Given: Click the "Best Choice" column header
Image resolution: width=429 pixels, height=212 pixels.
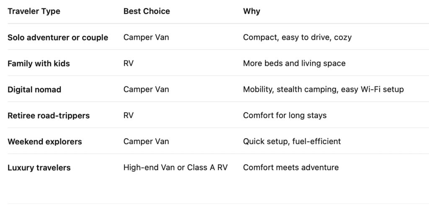Looking at the screenshot, I should [x=147, y=11].
